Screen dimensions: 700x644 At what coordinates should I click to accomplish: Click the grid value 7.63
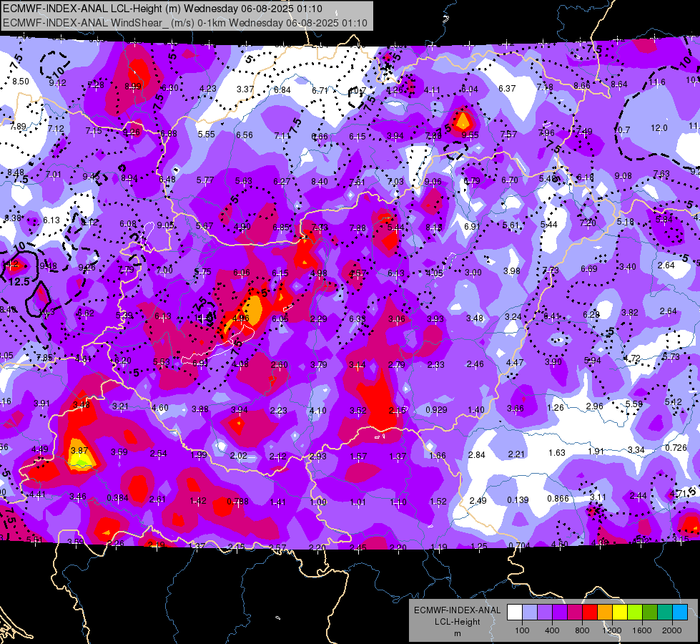point(661,174)
